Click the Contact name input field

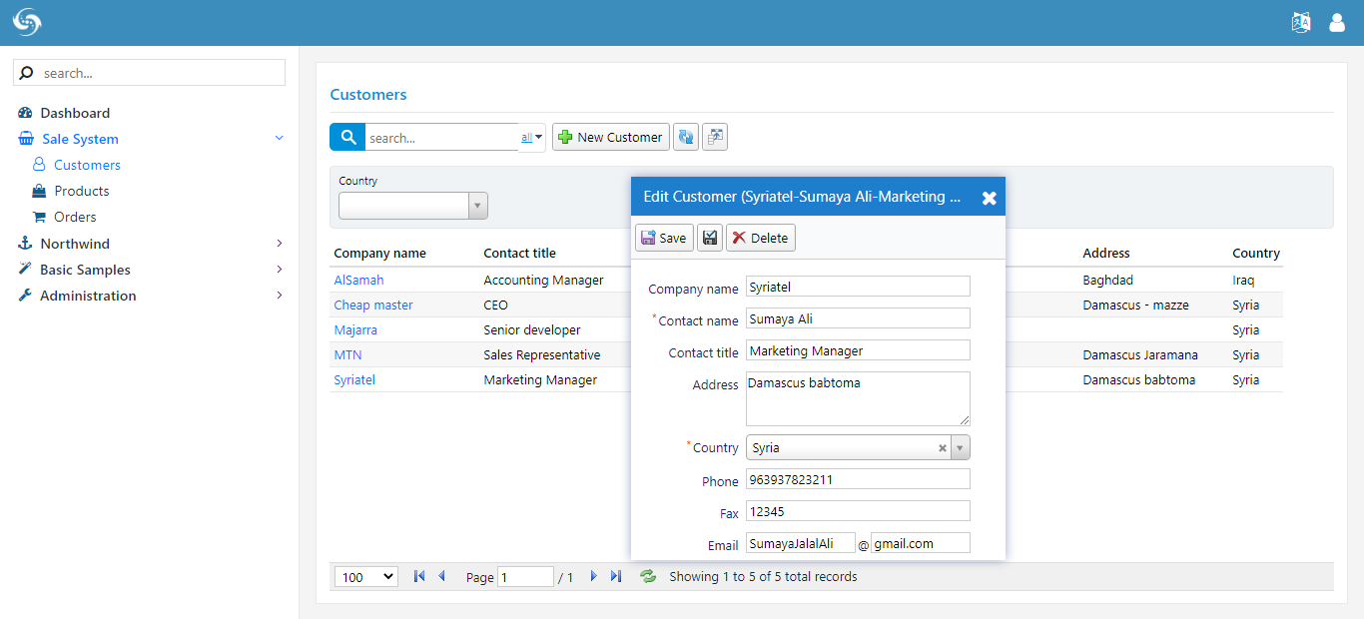[858, 318]
